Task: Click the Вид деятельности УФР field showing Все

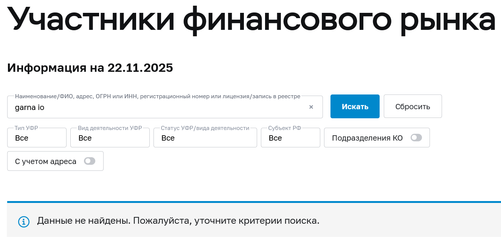Action: point(110,138)
